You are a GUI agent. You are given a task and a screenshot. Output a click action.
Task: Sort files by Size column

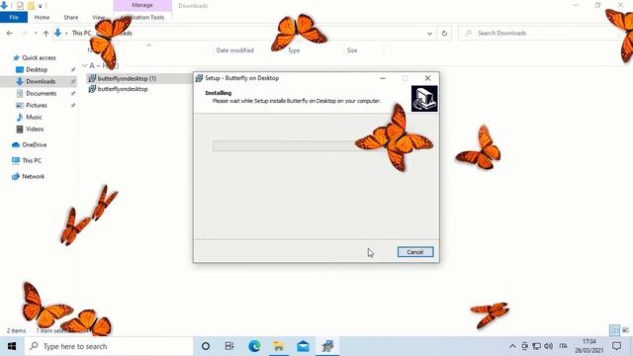coord(352,50)
